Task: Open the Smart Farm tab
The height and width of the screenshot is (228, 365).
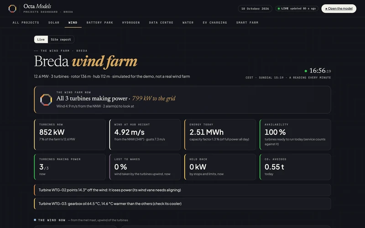Action: pyautogui.click(x=247, y=22)
